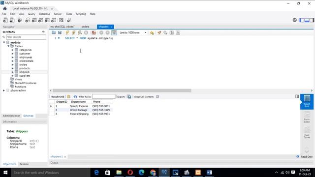
Task: Open the Server menu
Action: pyautogui.click(x=58, y=14)
